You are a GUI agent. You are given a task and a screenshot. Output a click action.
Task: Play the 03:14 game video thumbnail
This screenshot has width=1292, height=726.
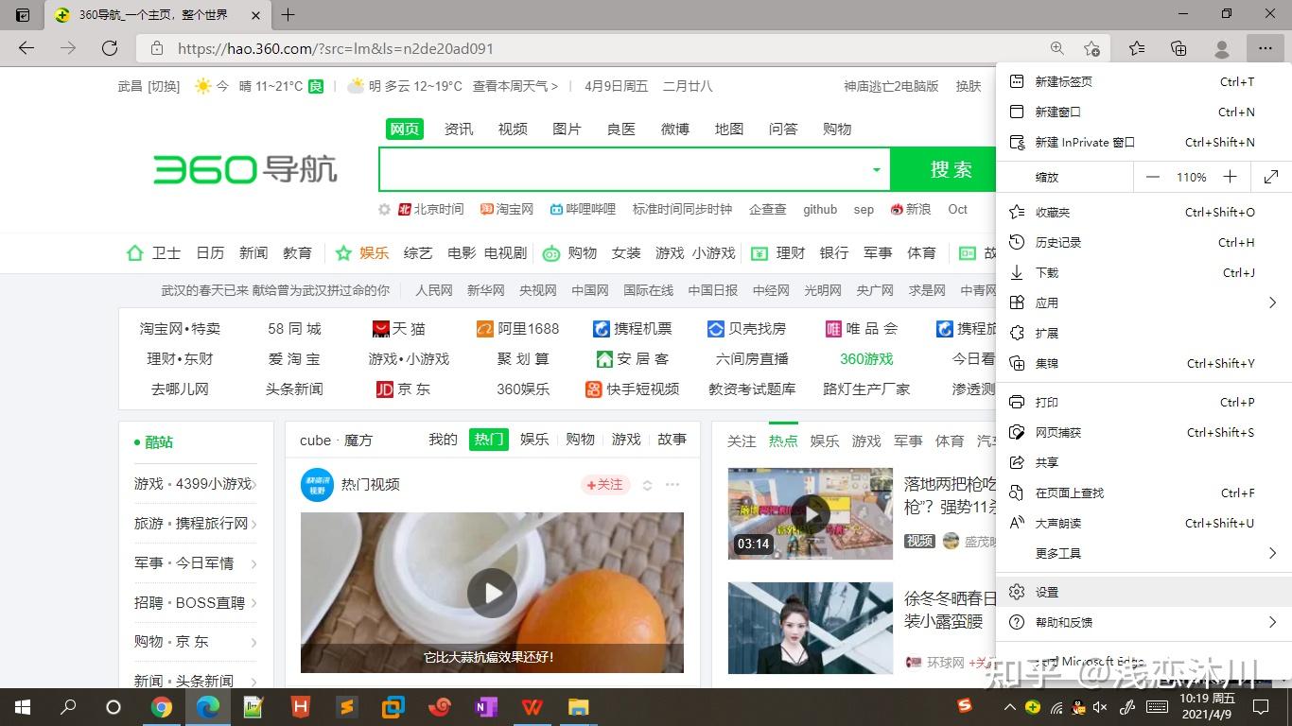(811, 513)
